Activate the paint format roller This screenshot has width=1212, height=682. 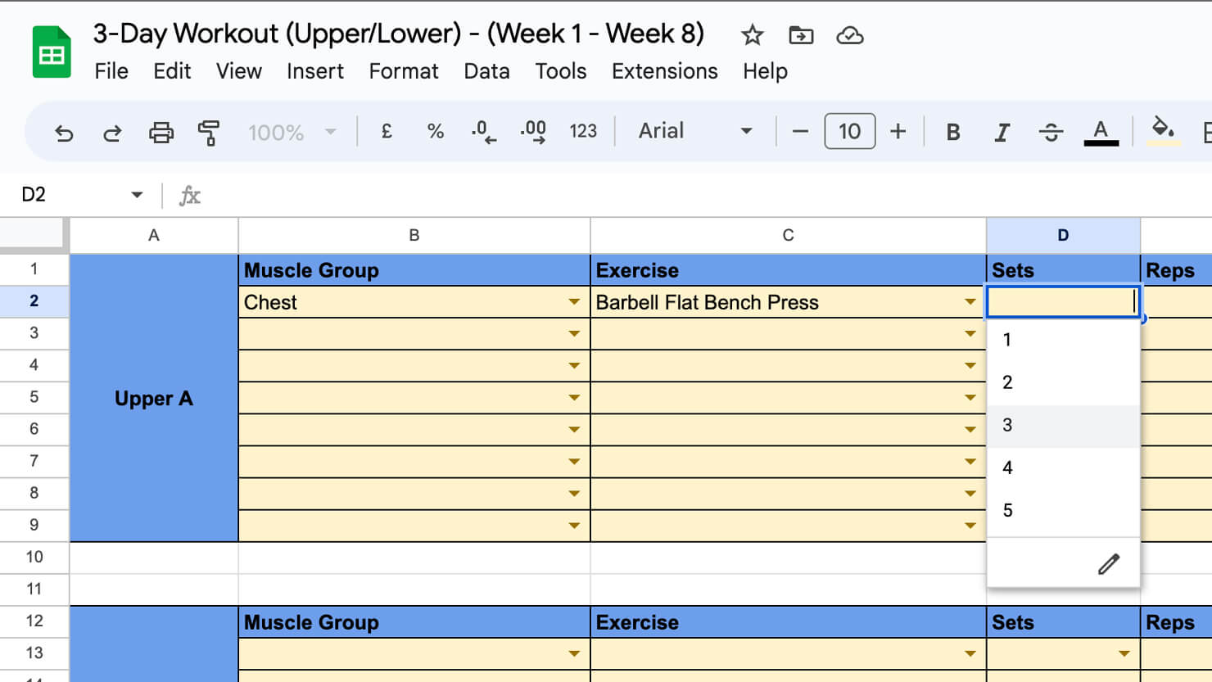point(209,132)
